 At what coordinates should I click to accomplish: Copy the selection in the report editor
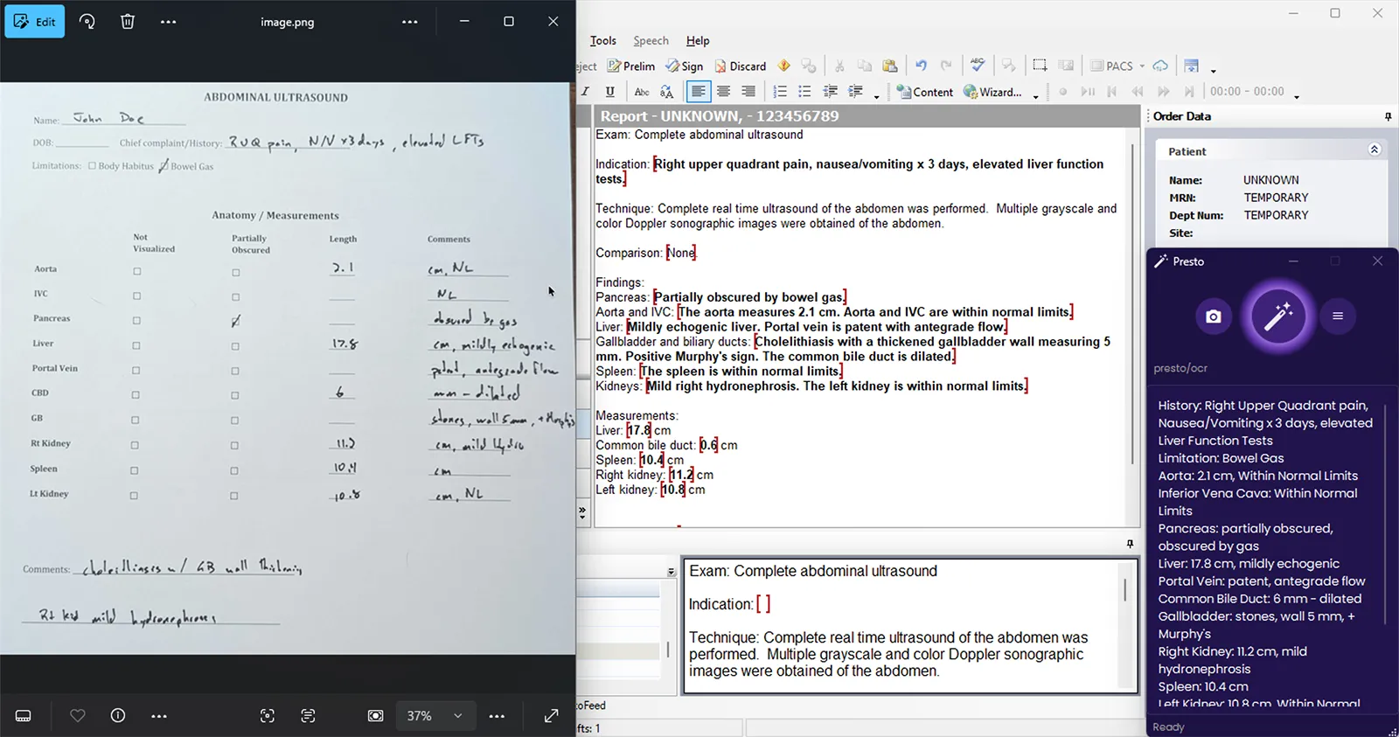(865, 66)
